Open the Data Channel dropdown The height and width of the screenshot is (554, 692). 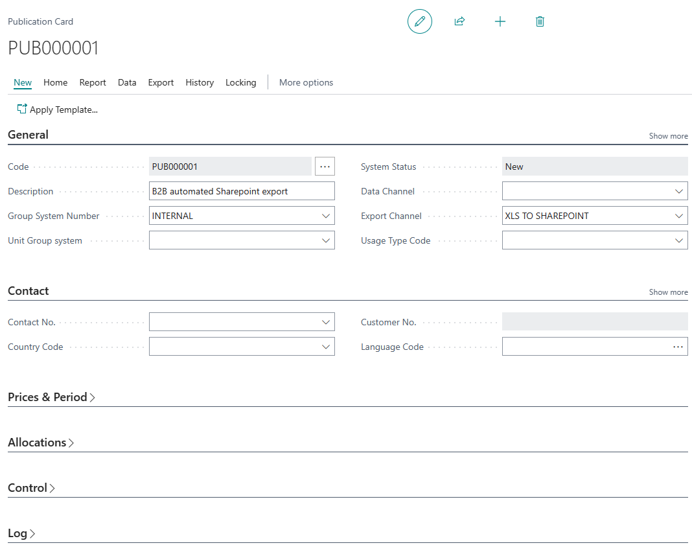tap(678, 191)
